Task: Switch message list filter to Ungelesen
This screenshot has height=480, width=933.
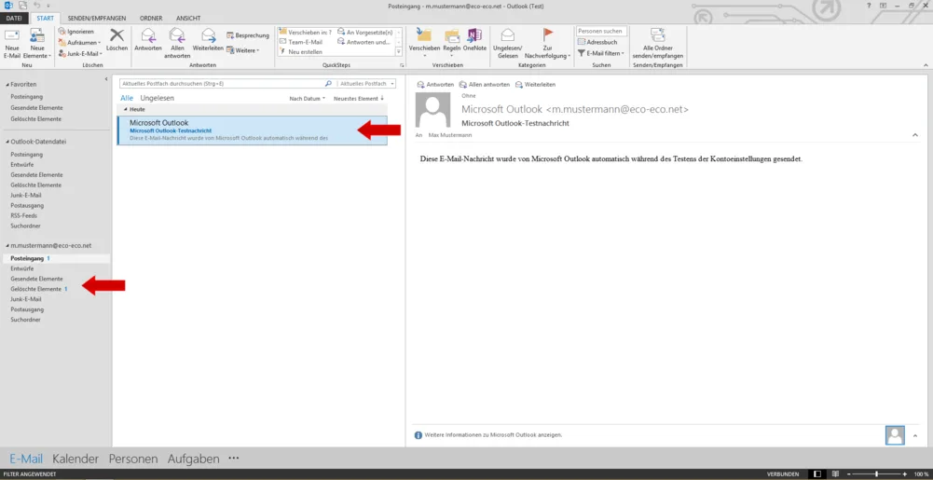Action: click(x=157, y=98)
